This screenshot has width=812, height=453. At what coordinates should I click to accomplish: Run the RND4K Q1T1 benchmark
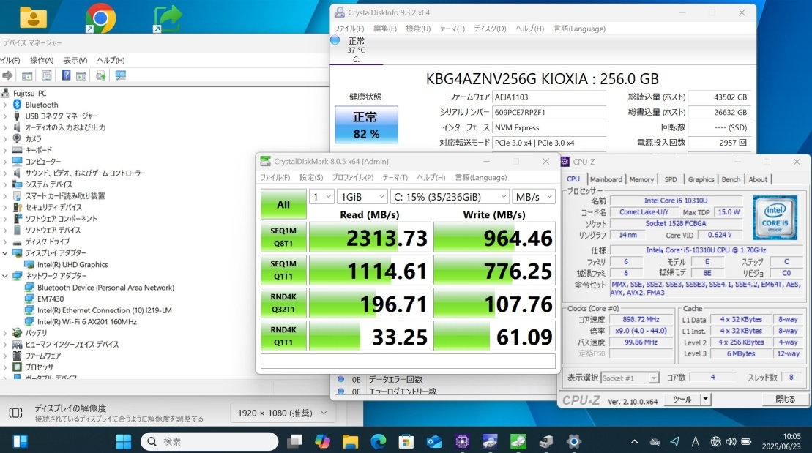(283, 336)
